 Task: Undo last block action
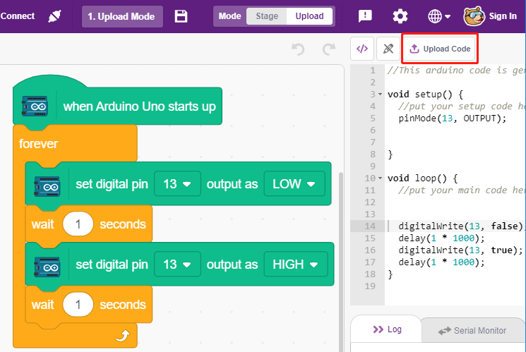tap(297, 49)
